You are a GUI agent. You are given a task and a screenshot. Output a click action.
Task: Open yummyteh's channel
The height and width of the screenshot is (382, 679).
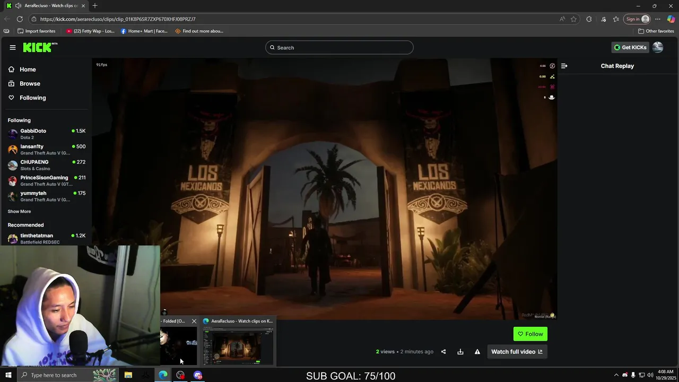[x=47, y=196]
